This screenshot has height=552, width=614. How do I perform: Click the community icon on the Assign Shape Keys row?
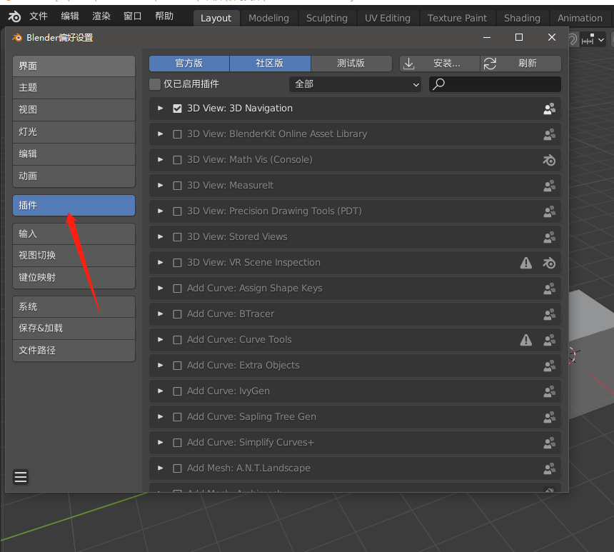click(550, 288)
